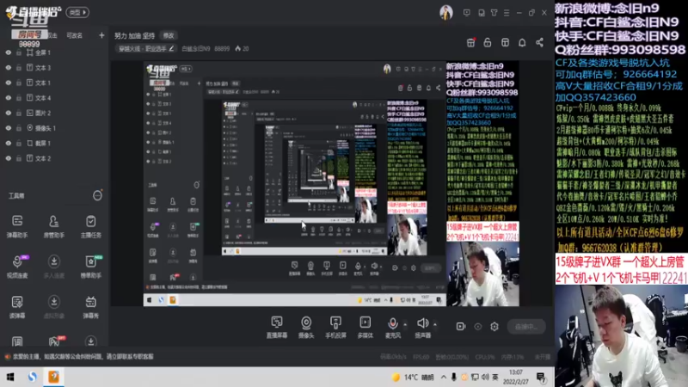
Task: Add a 多媒体 media source
Action: pyautogui.click(x=365, y=327)
